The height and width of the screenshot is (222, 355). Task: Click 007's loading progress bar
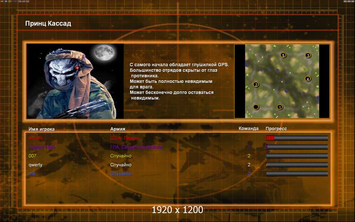[297, 156]
